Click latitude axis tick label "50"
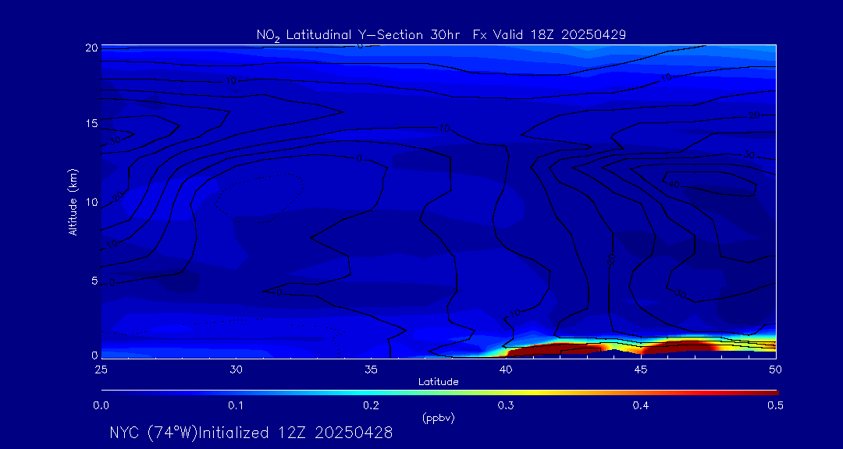 point(776,369)
